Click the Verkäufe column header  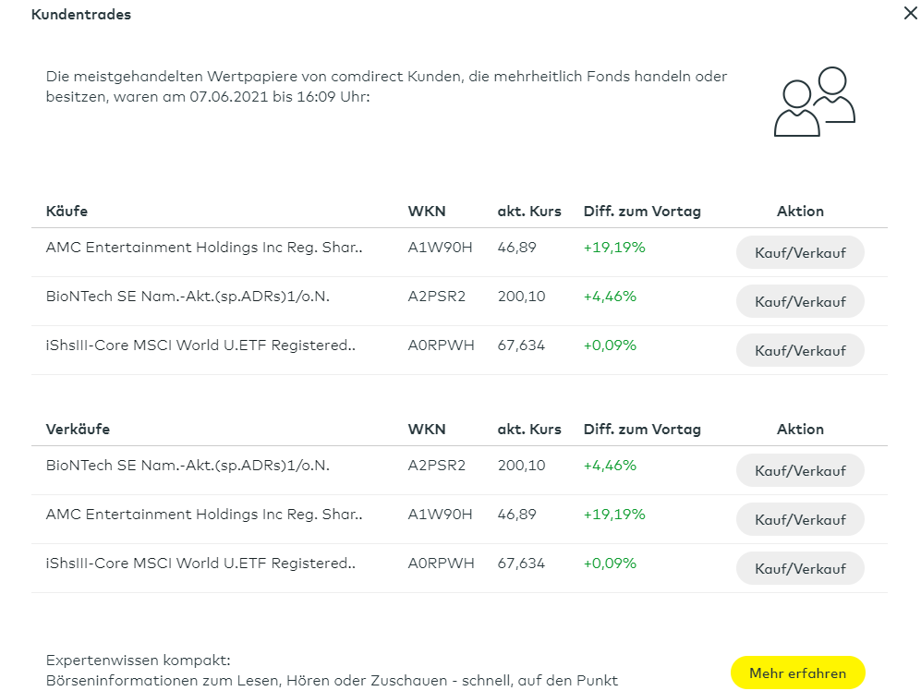(77, 429)
